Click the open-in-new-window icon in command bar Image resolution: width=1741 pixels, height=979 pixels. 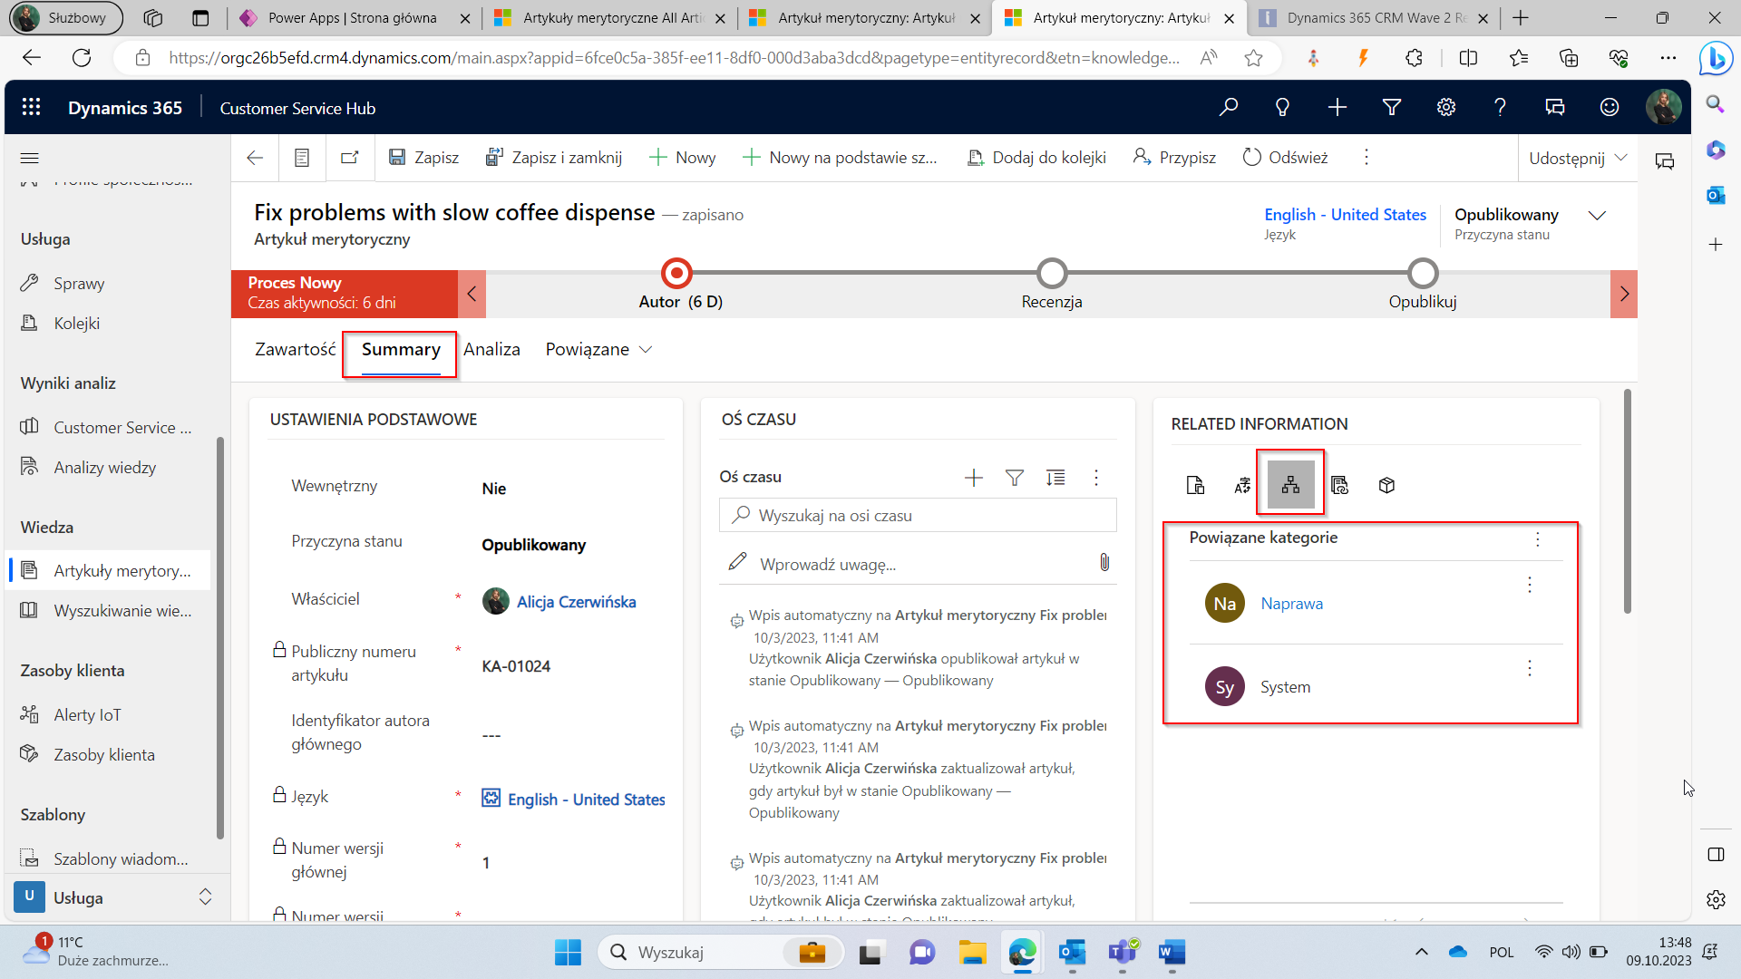click(x=349, y=158)
